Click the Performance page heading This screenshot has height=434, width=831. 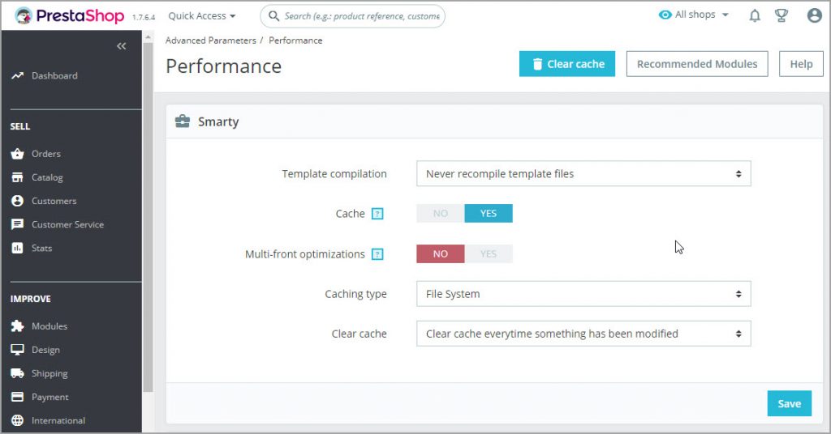pyautogui.click(x=224, y=66)
